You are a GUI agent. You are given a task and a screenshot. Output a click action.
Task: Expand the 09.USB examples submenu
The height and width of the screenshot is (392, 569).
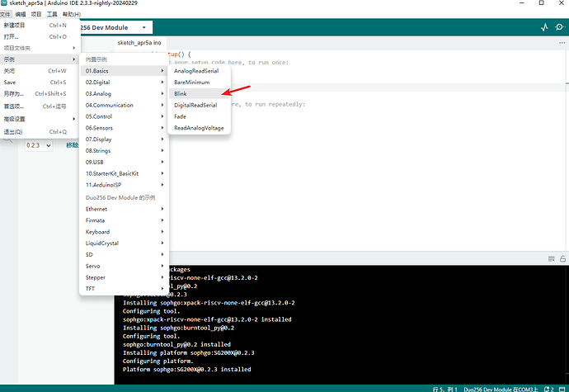pyautogui.click(x=125, y=162)
